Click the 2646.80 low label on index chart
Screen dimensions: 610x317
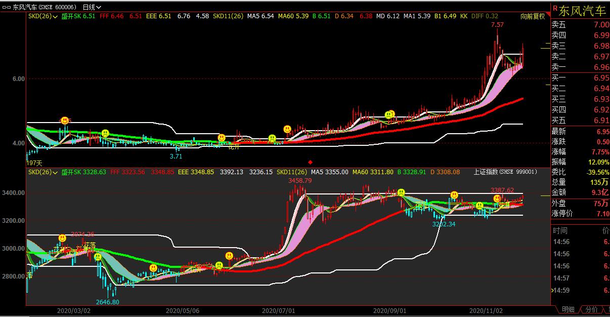point(107,302)
